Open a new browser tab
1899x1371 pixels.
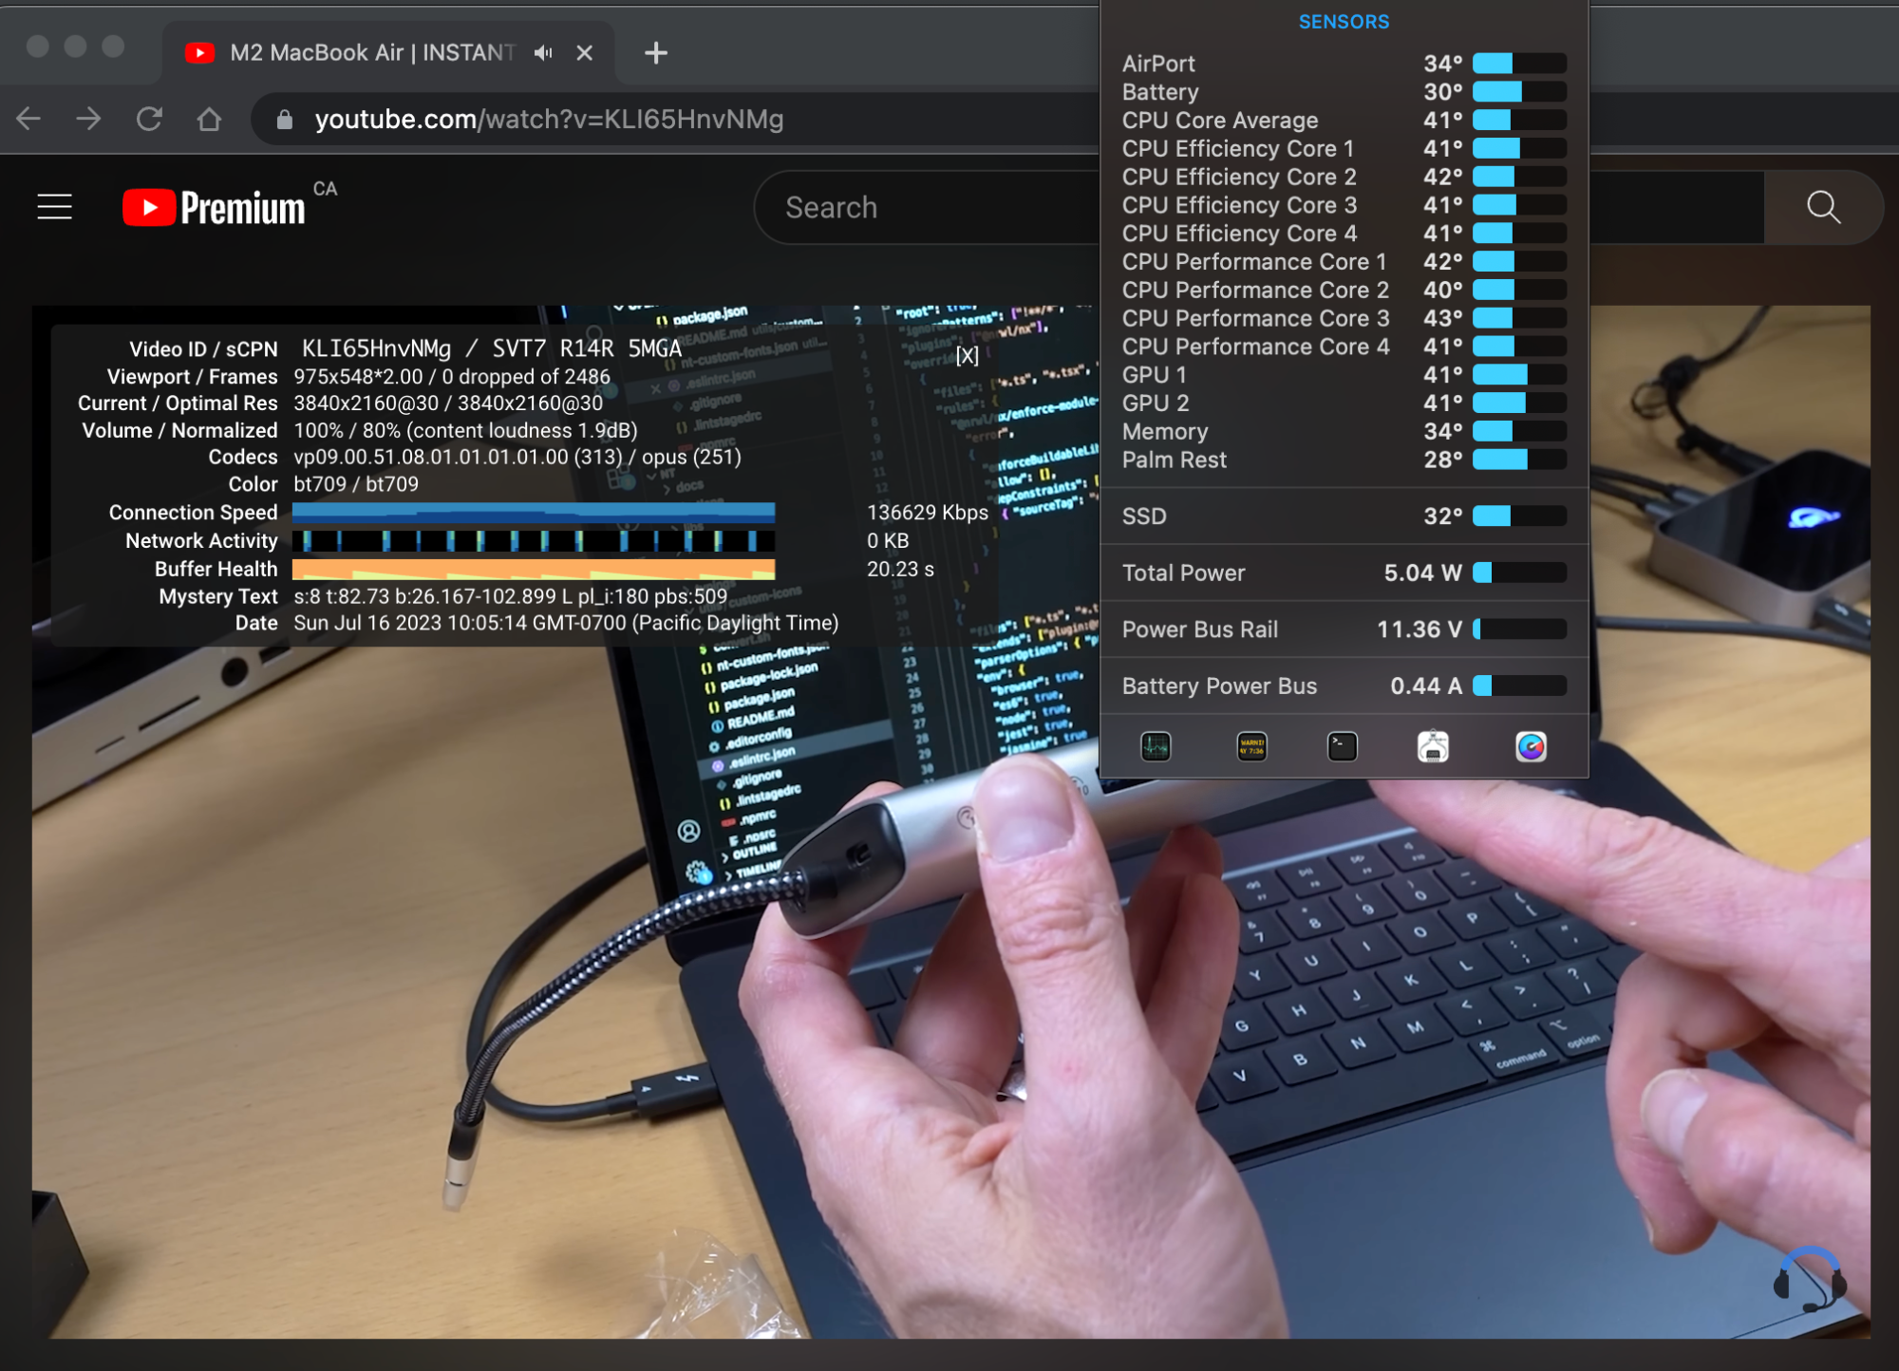click(655, 53)
